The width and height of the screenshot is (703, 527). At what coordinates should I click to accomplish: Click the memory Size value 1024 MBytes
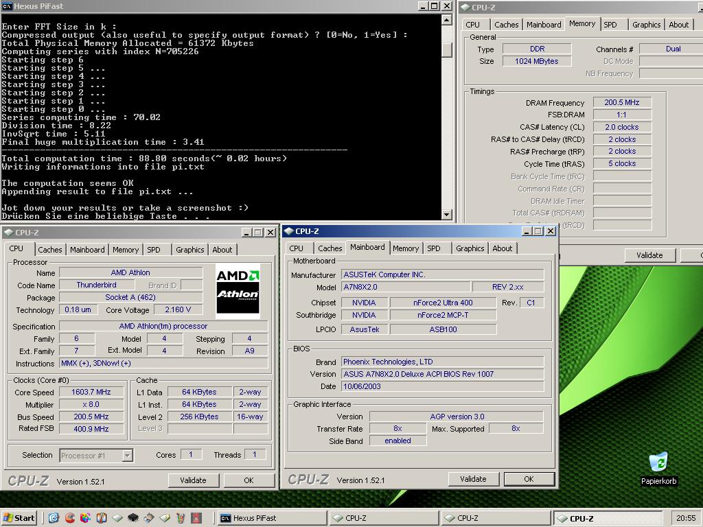coord(537,61)
